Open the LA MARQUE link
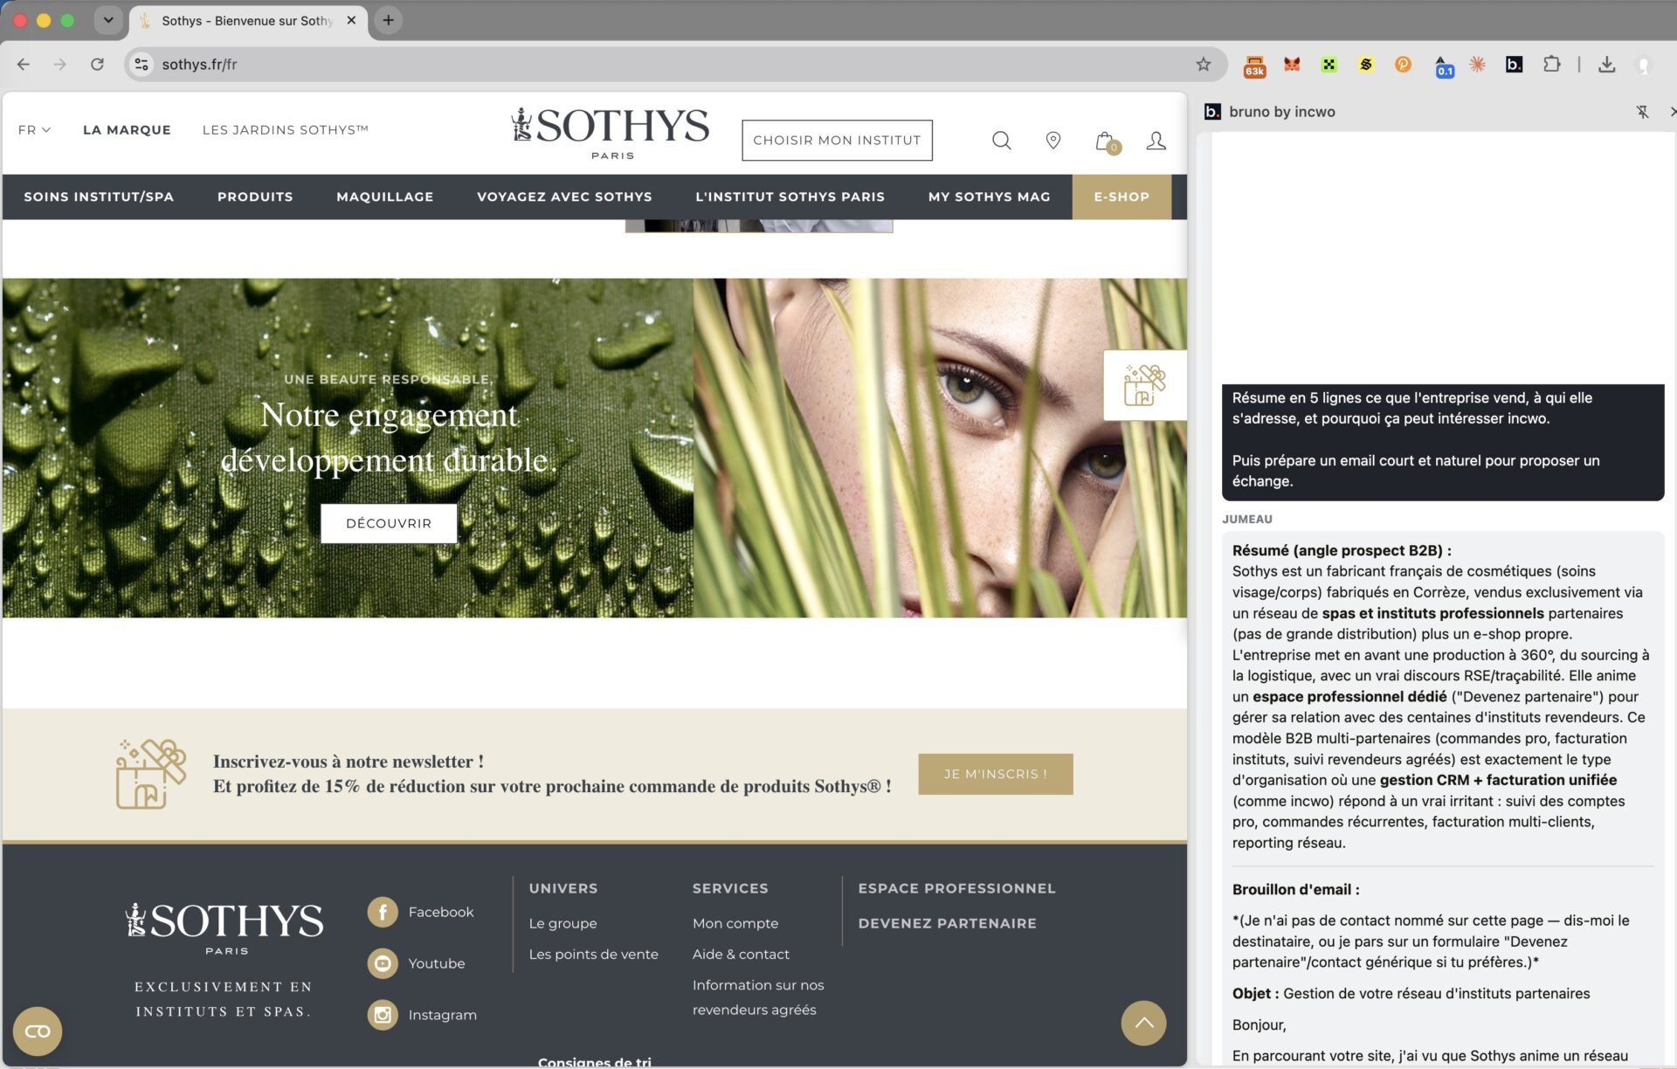 (x=127, y=130)
